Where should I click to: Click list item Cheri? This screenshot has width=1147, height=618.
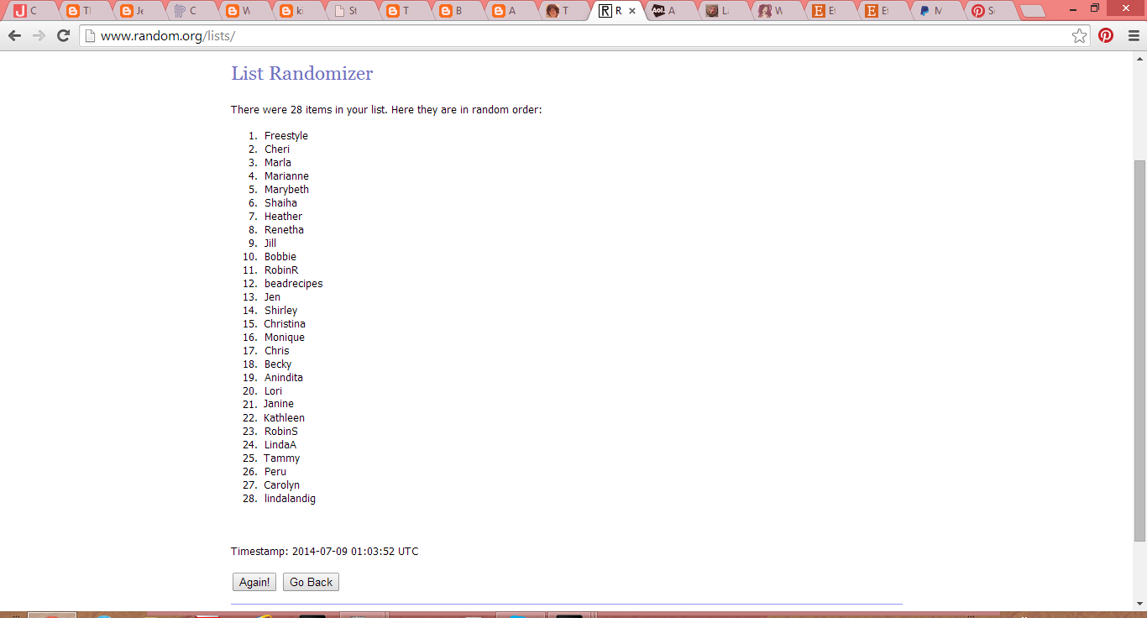pyautogui.click(x=277, y=149)
